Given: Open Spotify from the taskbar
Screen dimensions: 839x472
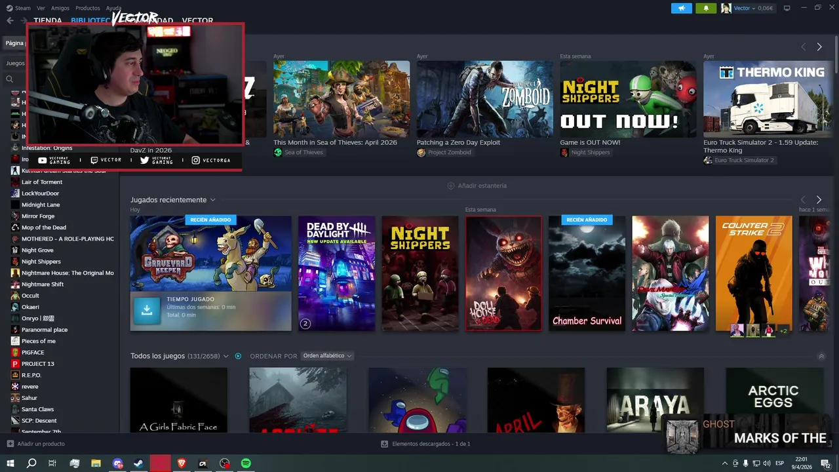Looking at the screenshot, I should (x=246, y=463).
